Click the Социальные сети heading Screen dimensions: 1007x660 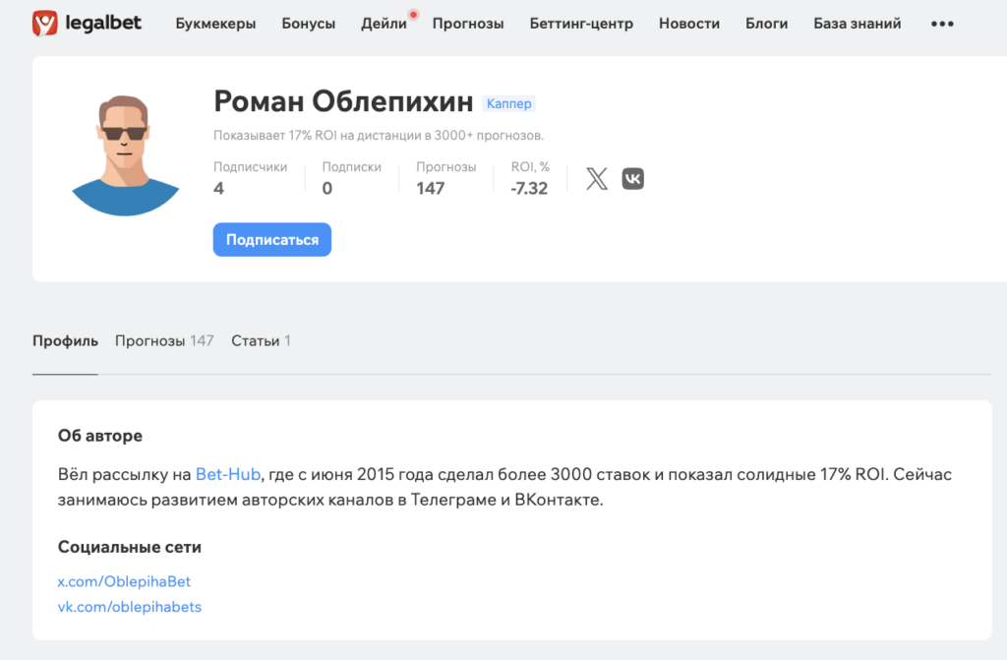130,547
